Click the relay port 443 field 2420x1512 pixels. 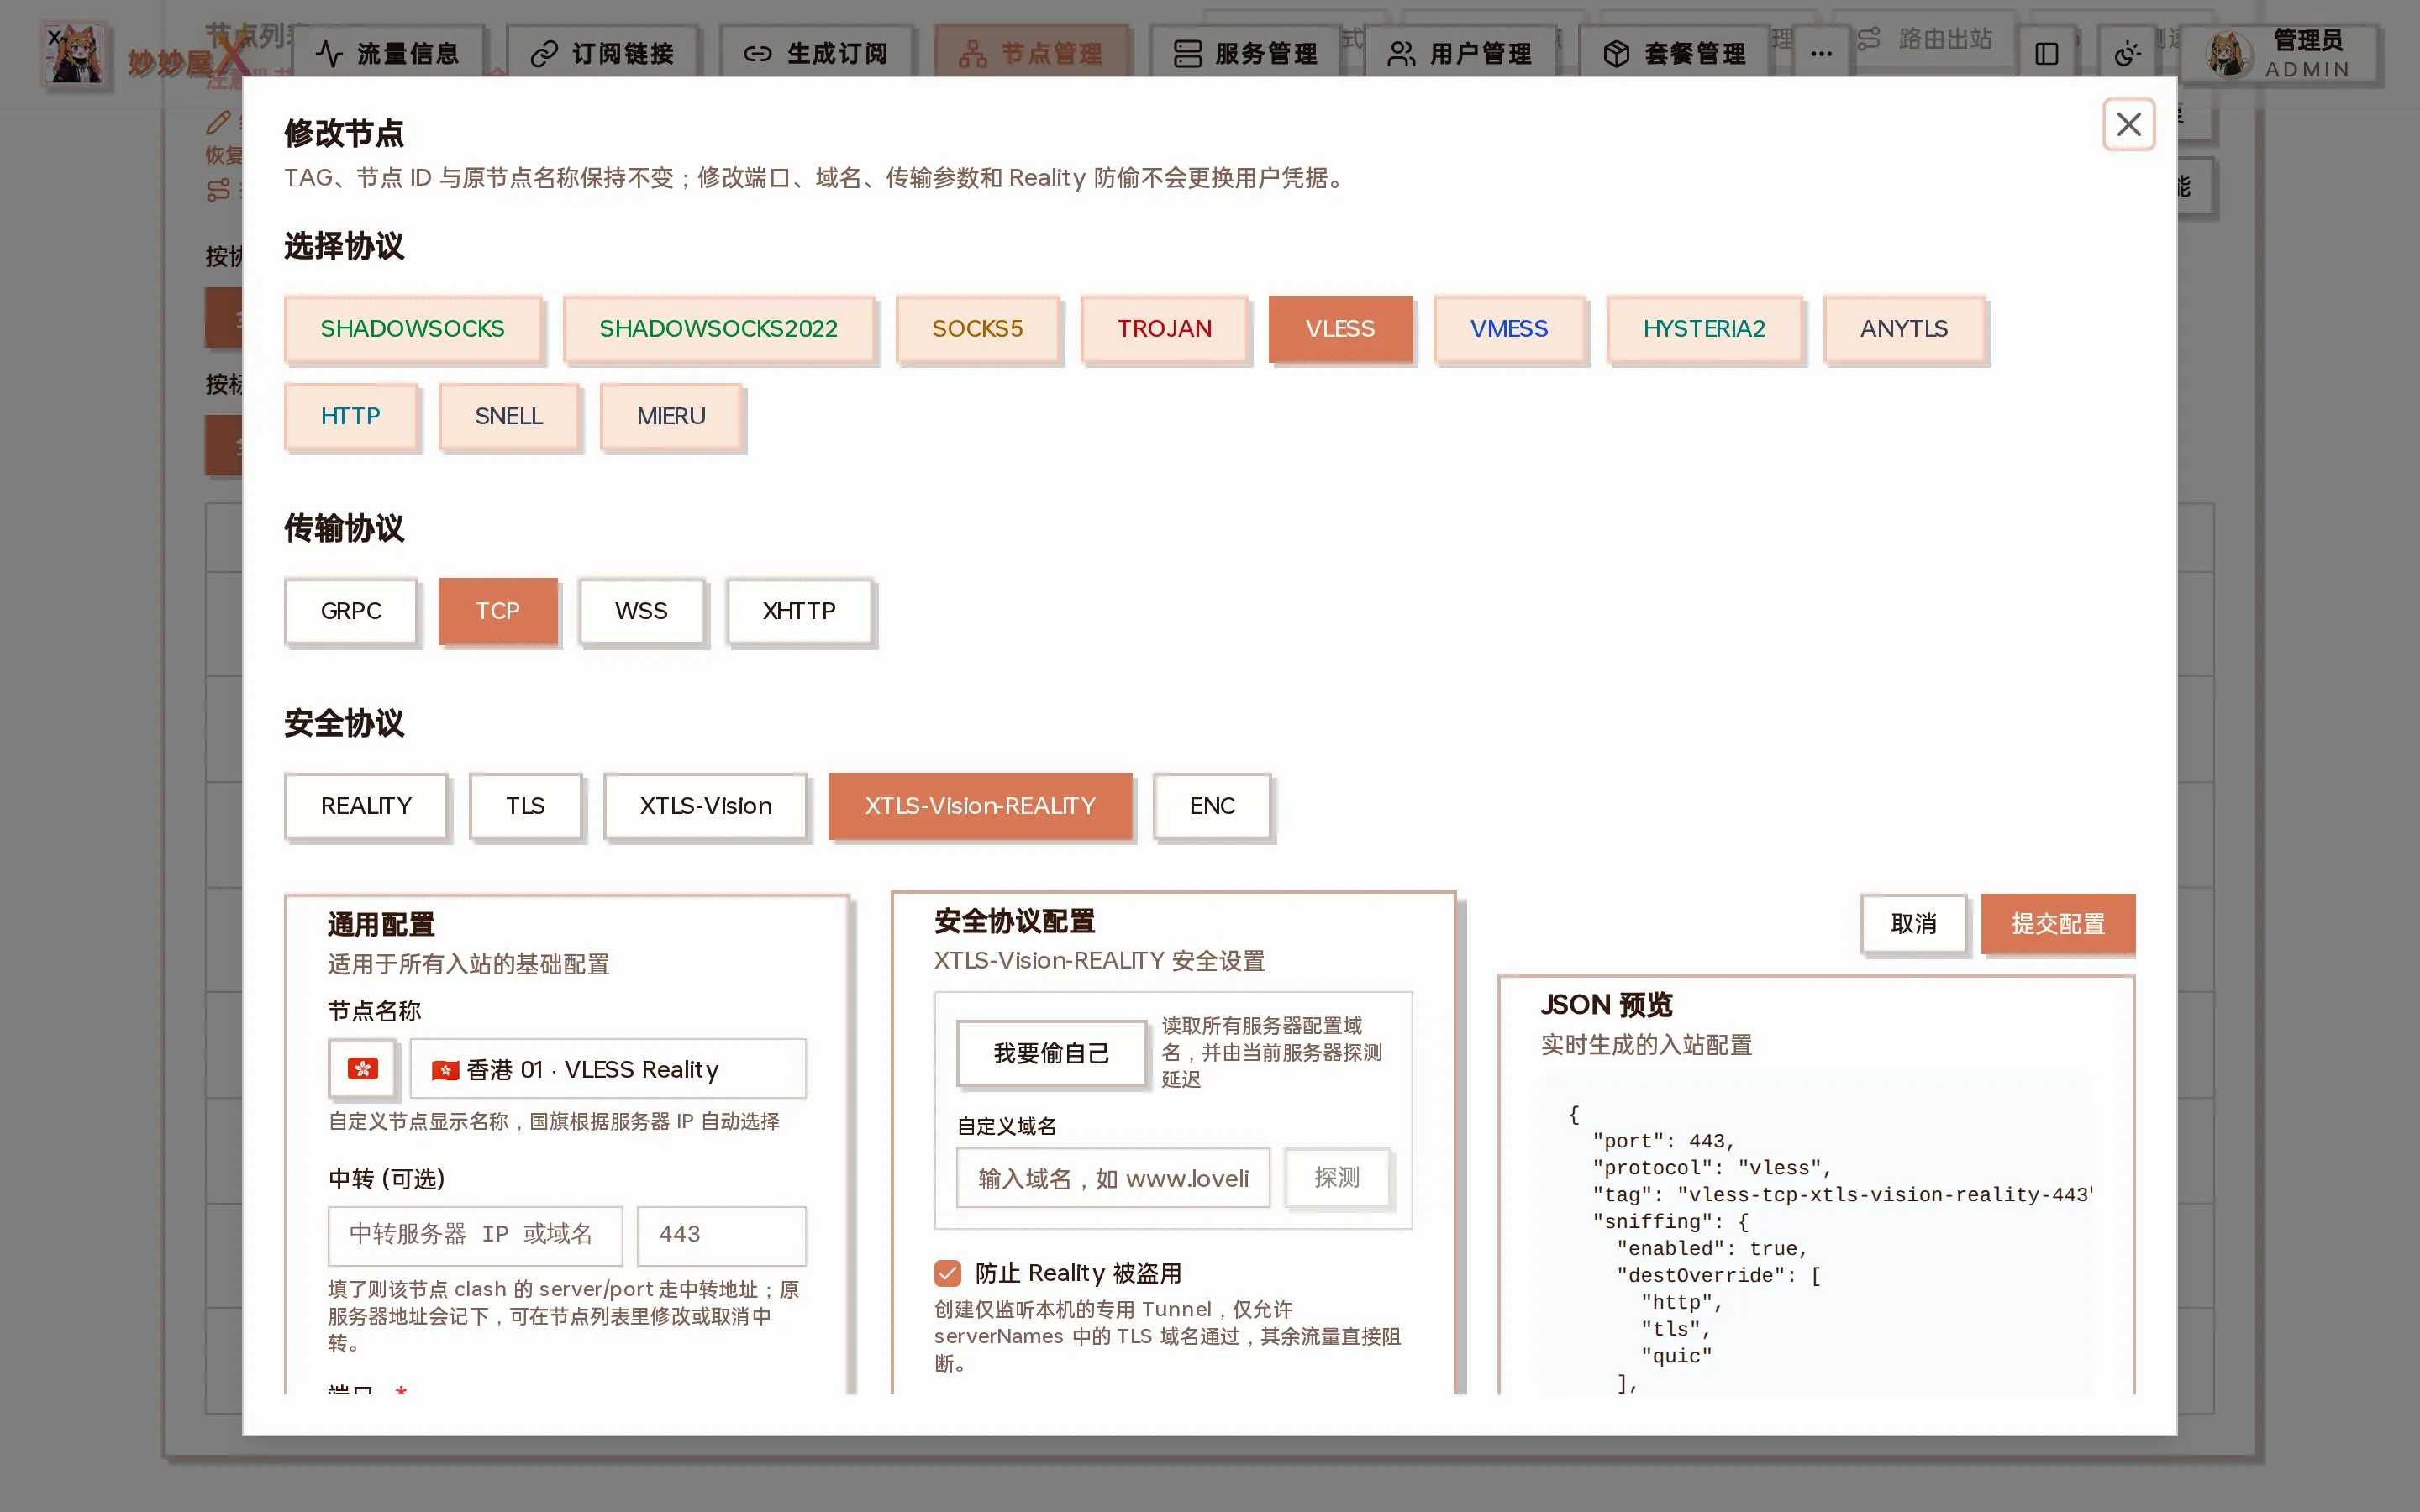coord(721,1235)
